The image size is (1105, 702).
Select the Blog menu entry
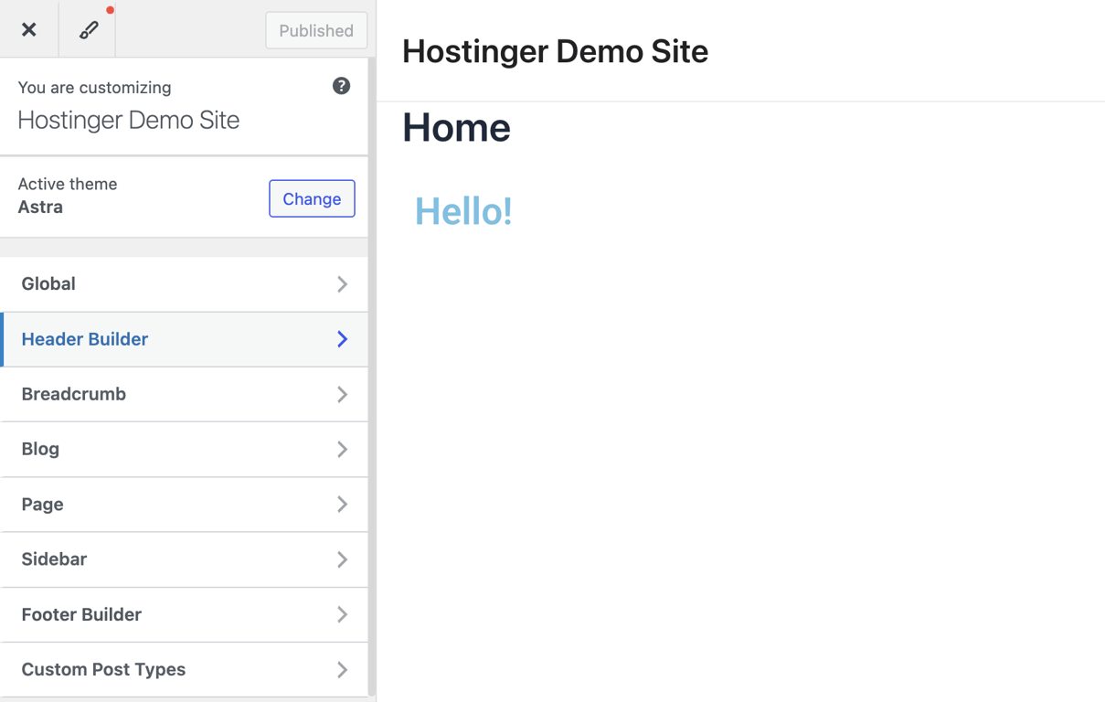pos(39,449)
